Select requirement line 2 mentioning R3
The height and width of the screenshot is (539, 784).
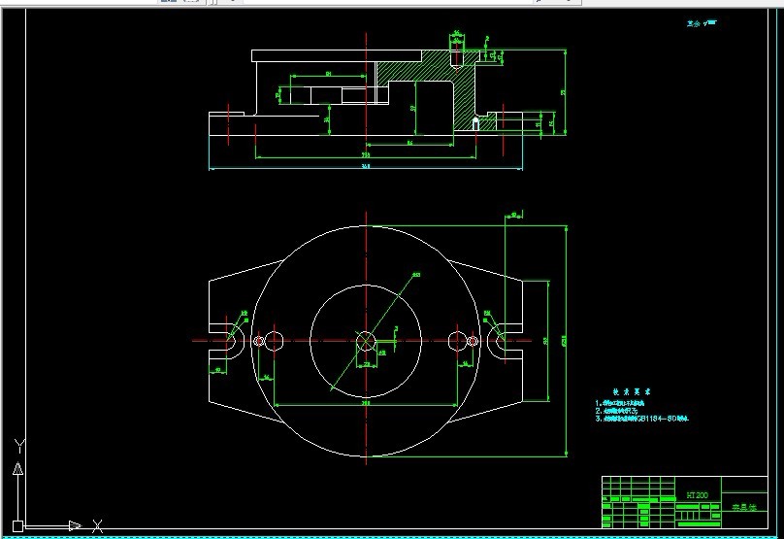click(616, 411)
